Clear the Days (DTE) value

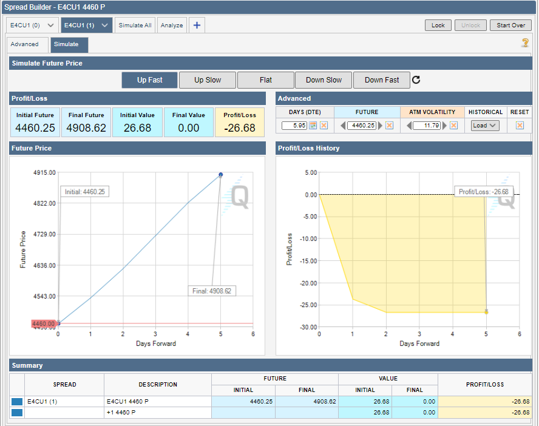(324, 126)
